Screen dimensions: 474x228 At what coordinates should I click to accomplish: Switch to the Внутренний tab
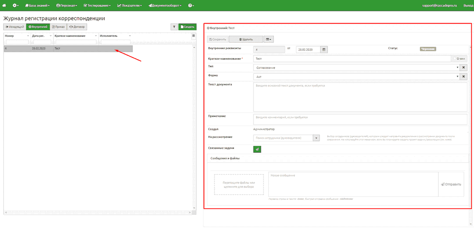pyautogui.click(x=38, y=27)
